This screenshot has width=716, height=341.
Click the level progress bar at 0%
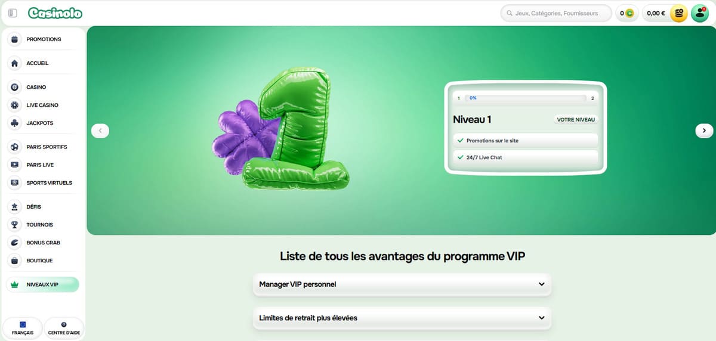tap(525, 98)
